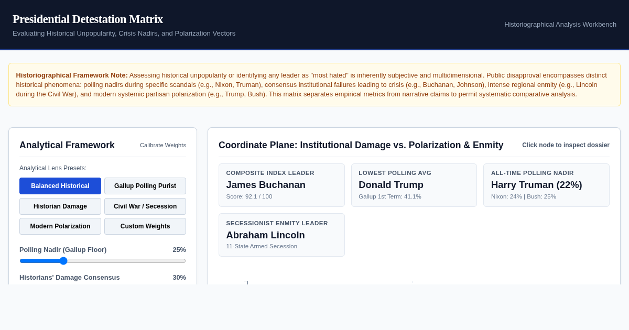Screen dimensions: 629x330
Task: Click the Polling Nadir (Gallup Floor) slider
Action: click(x=103, y=261)
